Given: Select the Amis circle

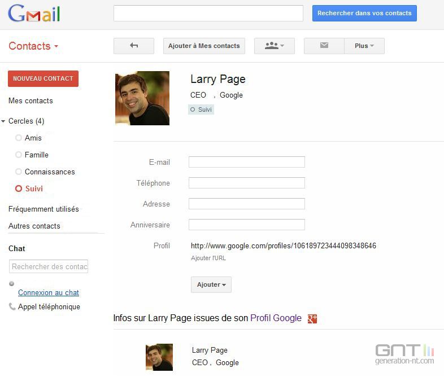Looking at the screenshot, I should click(33, 138).
